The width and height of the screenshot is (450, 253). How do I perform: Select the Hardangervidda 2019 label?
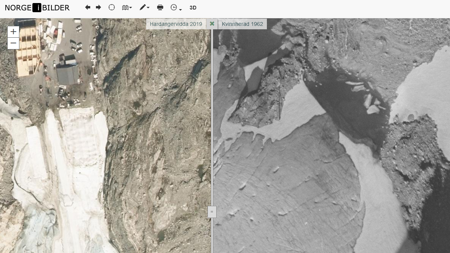176,24
